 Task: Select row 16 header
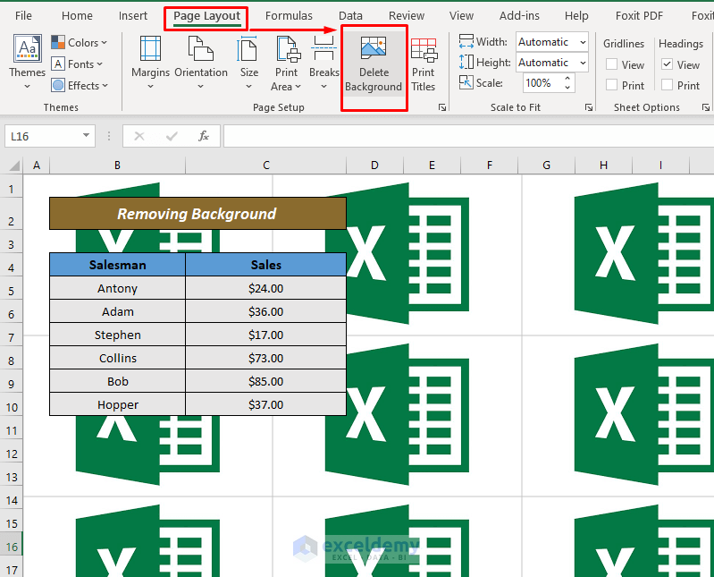pyautogui.click(x=12, y=547)
